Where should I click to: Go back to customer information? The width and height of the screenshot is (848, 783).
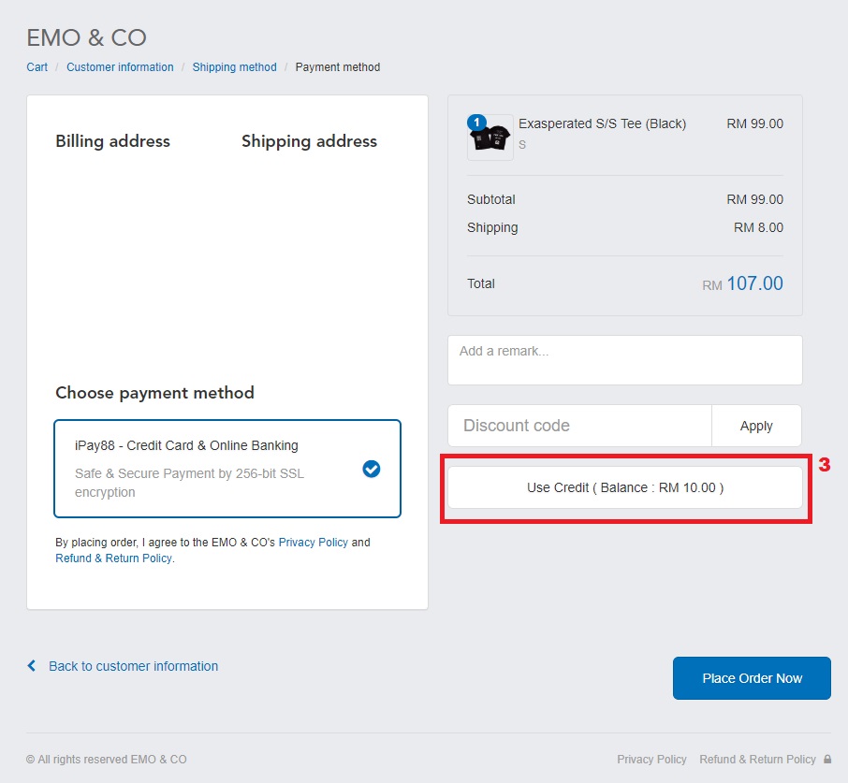(133, 666)
